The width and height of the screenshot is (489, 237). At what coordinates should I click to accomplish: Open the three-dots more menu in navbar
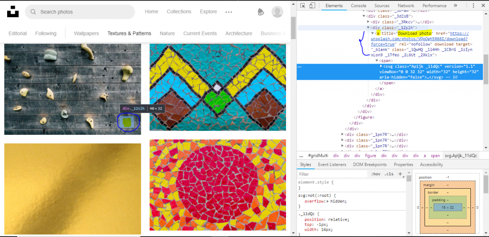tap(229, 12)
